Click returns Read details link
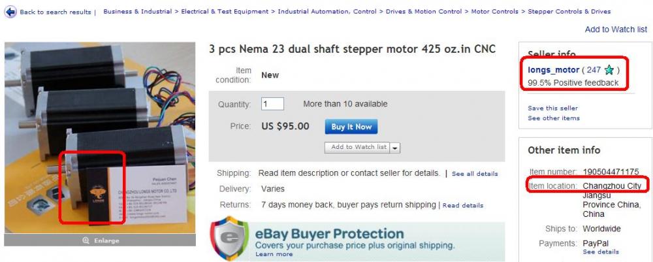653x262 pixels. pyautogui.click(x=463, y=205)
